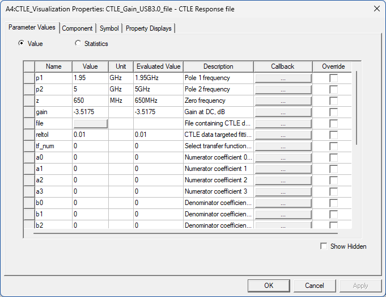Click 'Zero frequency' description text
This screenshot has height=297, width=386.
click(205, 101)
